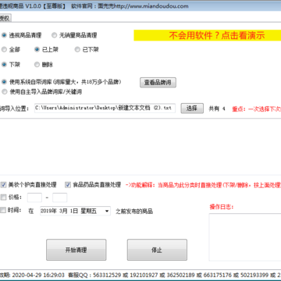The width and height of the screenshot is (281, 281).
Task: Click the 之前发布的商品 label
Action: click(x=134, y=212)
